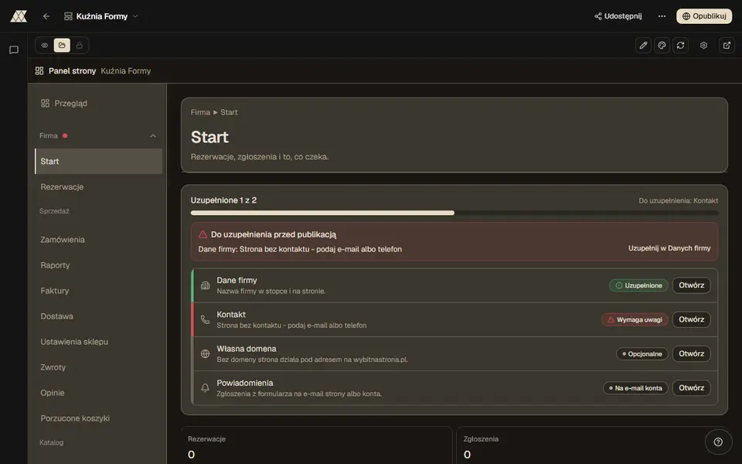This screenshot has width=742, height=464.
Task: Open Zamówienia in the sidebar
Action: tap(98, 240)
